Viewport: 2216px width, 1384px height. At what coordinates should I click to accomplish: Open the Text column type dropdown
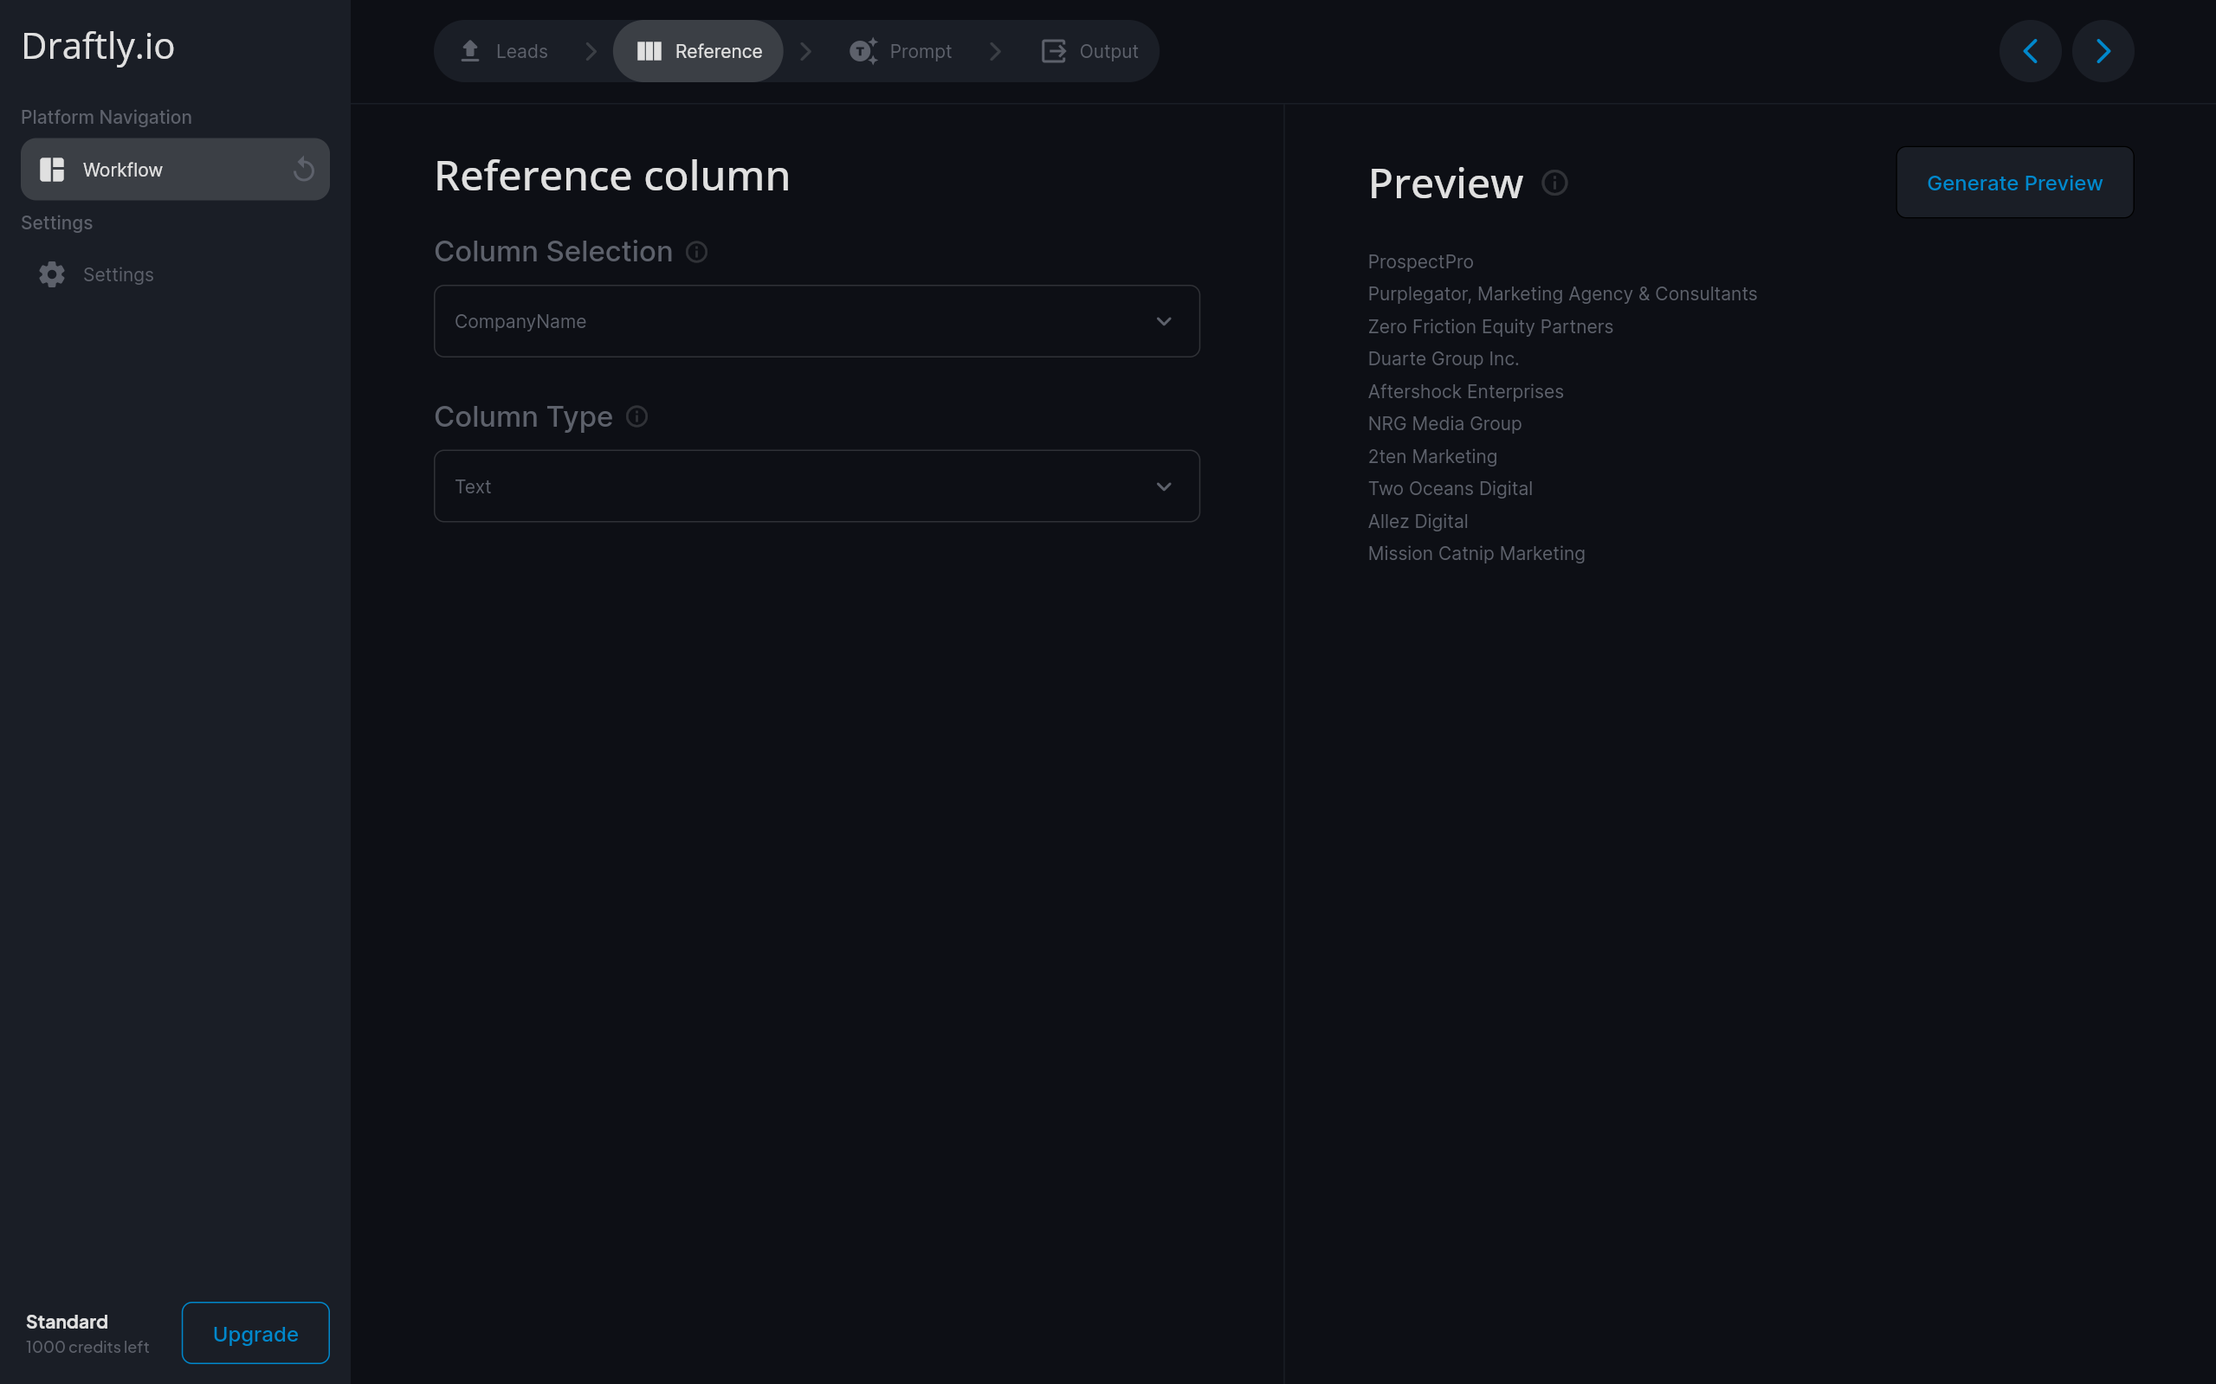click(815, 486)
